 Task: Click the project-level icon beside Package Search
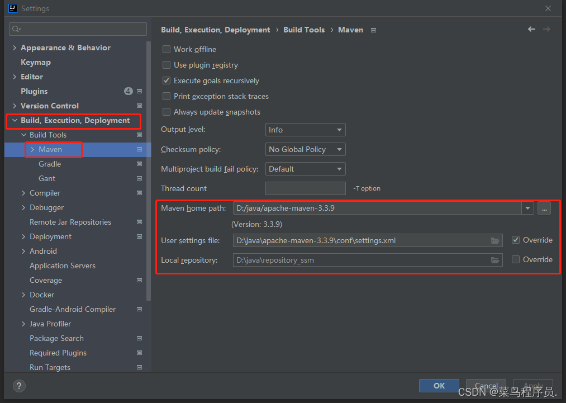(x=139, y=338)
